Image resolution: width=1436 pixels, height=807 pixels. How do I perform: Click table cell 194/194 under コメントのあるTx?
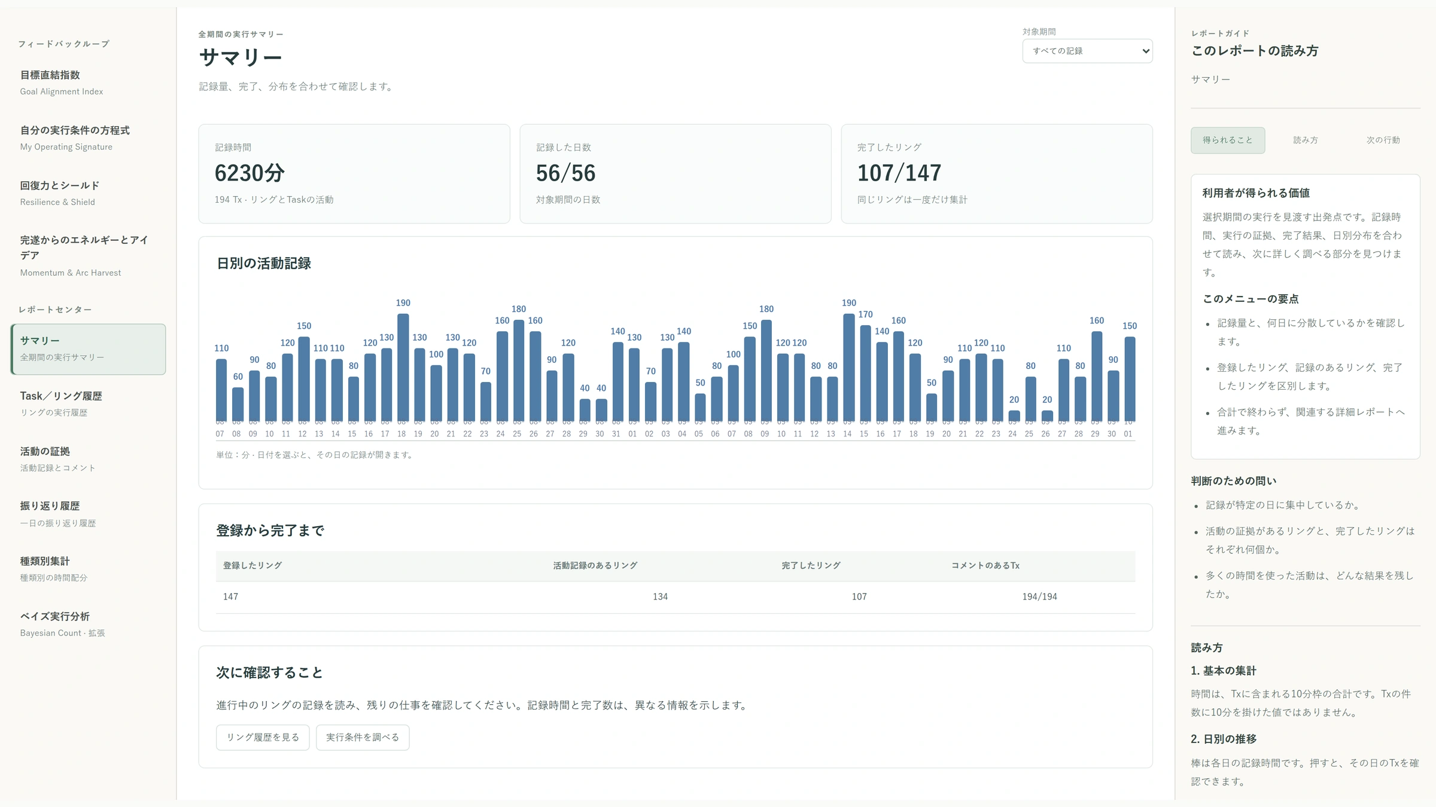point(1039,597)
